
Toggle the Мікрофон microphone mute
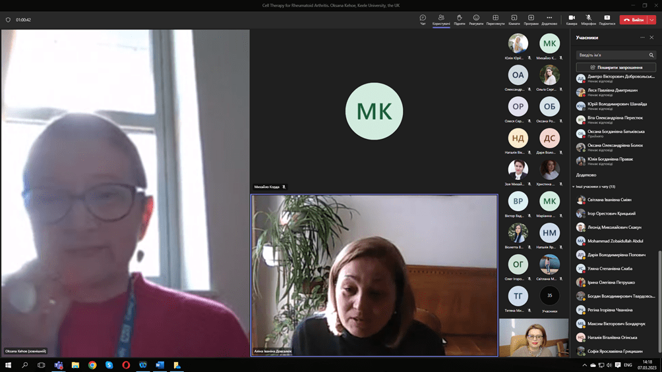click(x=588, y=20)
